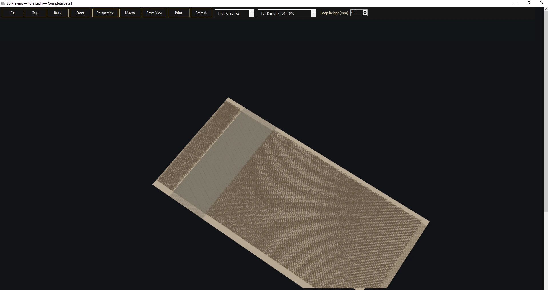Click the Loop height value field
The image size is (548, 290).
click(x=356, y=13)
